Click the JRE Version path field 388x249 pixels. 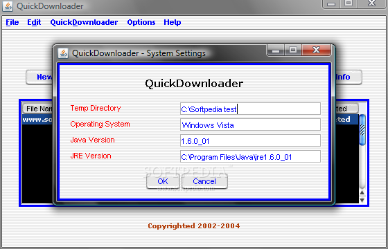[x=250, y=156]
